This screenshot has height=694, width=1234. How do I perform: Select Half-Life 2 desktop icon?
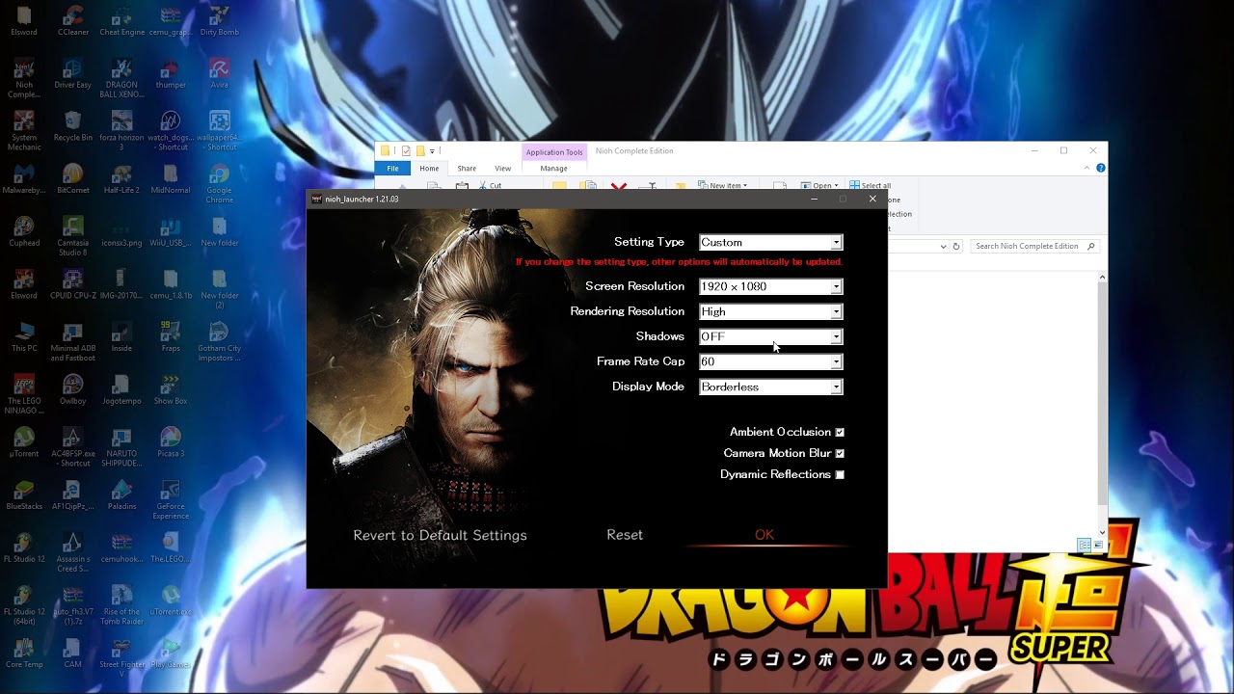121,179
